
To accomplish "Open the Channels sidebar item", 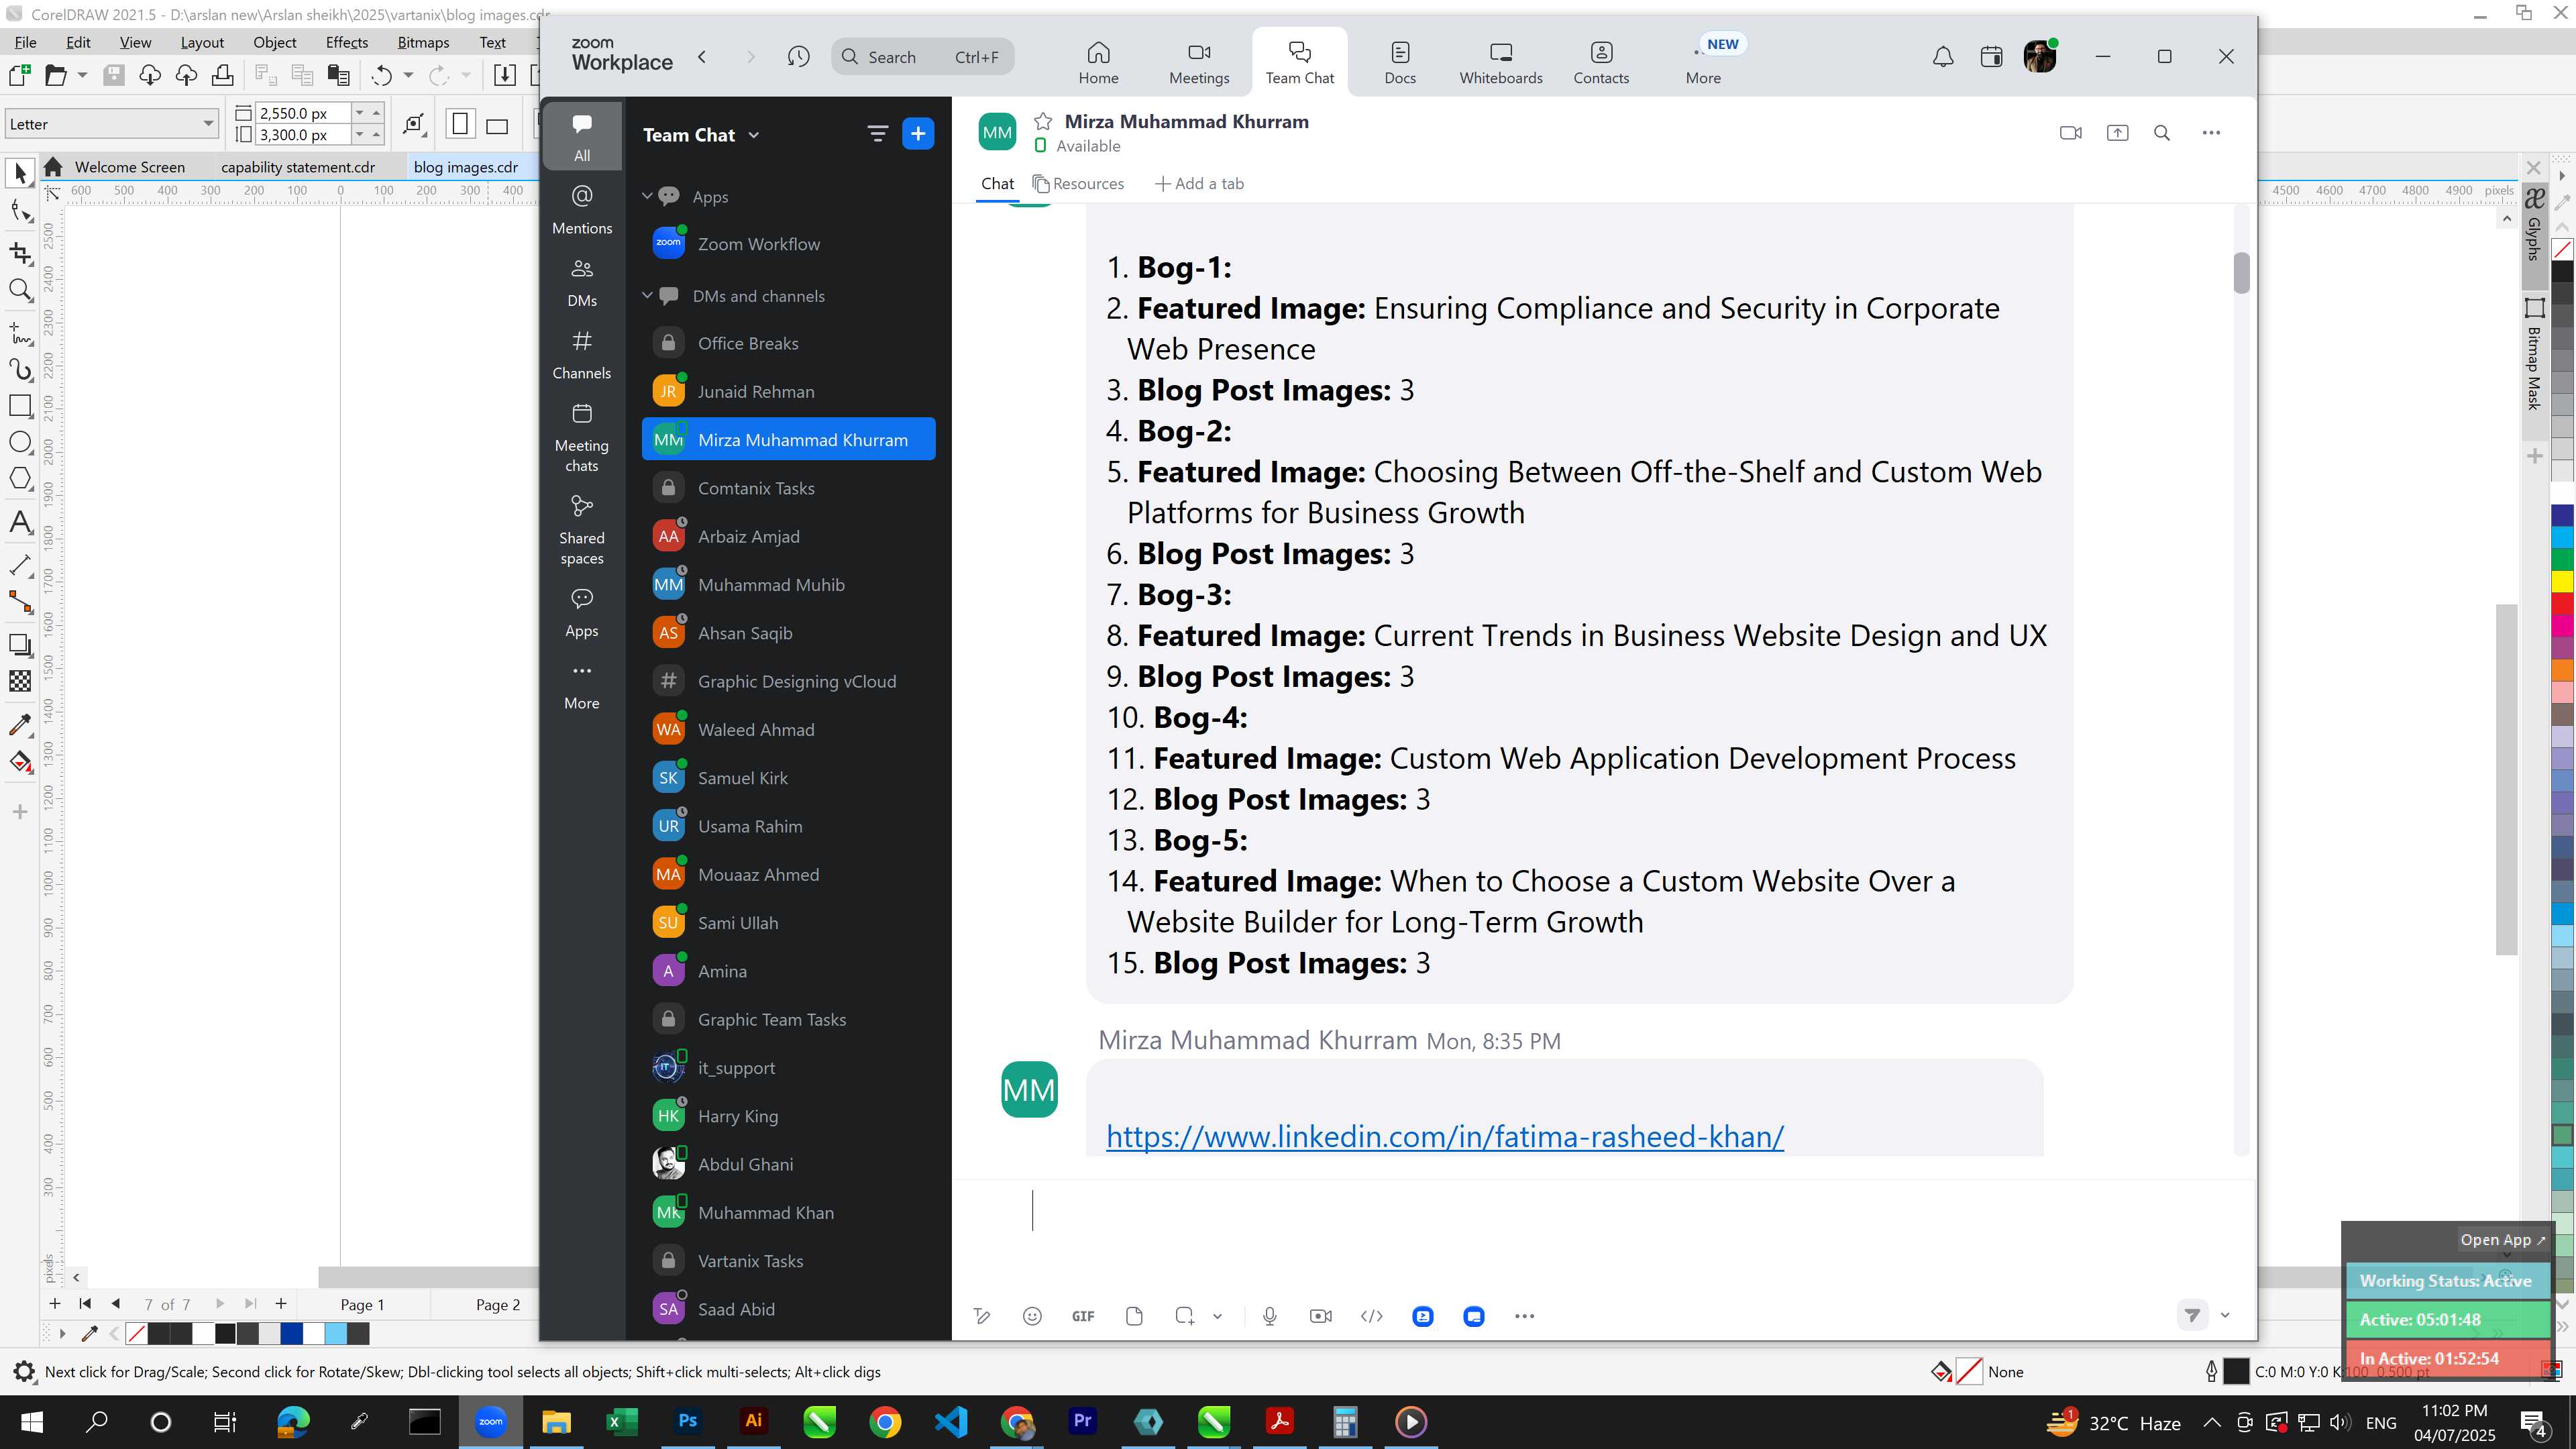I will [582, 355].
